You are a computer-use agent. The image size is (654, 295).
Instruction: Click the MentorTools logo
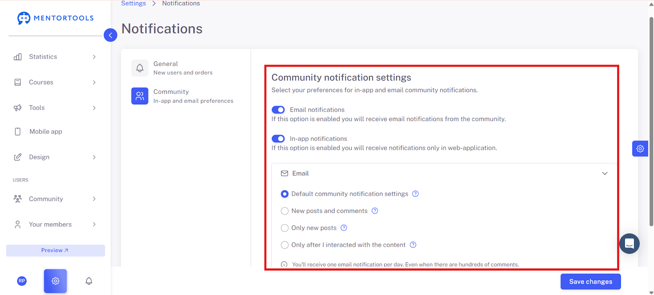56,18
